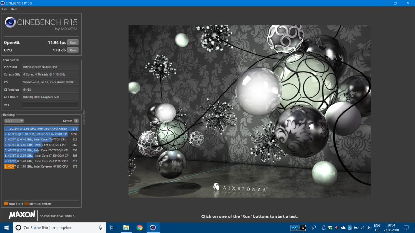Click the Cinebench R15 logo icon
The width and height of the screenshot is (415, 233).
[10, 22]
